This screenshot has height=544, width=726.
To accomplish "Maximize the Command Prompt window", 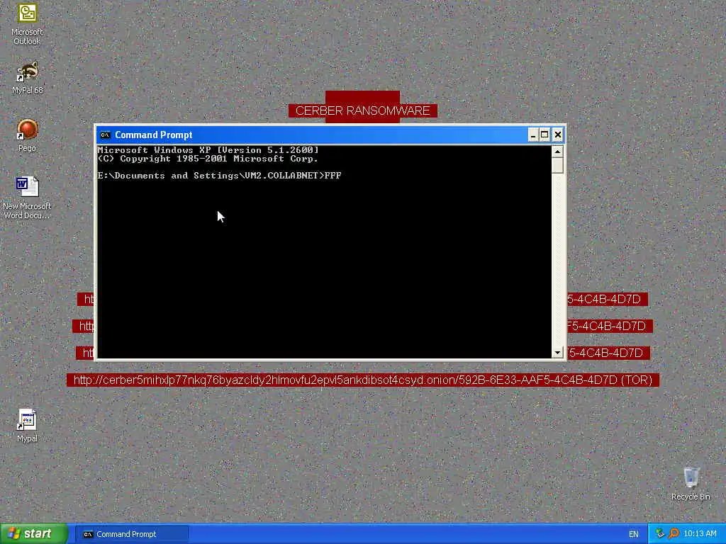I will pos(545,135).
